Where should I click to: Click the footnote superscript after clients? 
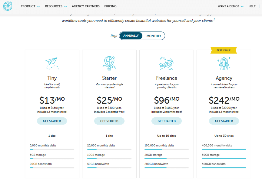click(x=214, y=19)
